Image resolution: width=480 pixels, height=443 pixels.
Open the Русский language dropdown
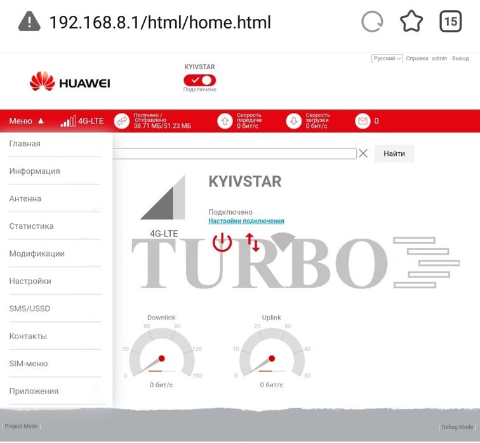387,58
